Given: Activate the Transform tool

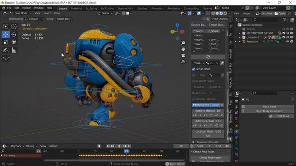Looking at the screenshot, I should tap(14, 42).
